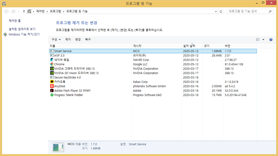278x156 pixels.
Task: Click 프로그램 breadcrumb segment
Action: pos(55,11)
